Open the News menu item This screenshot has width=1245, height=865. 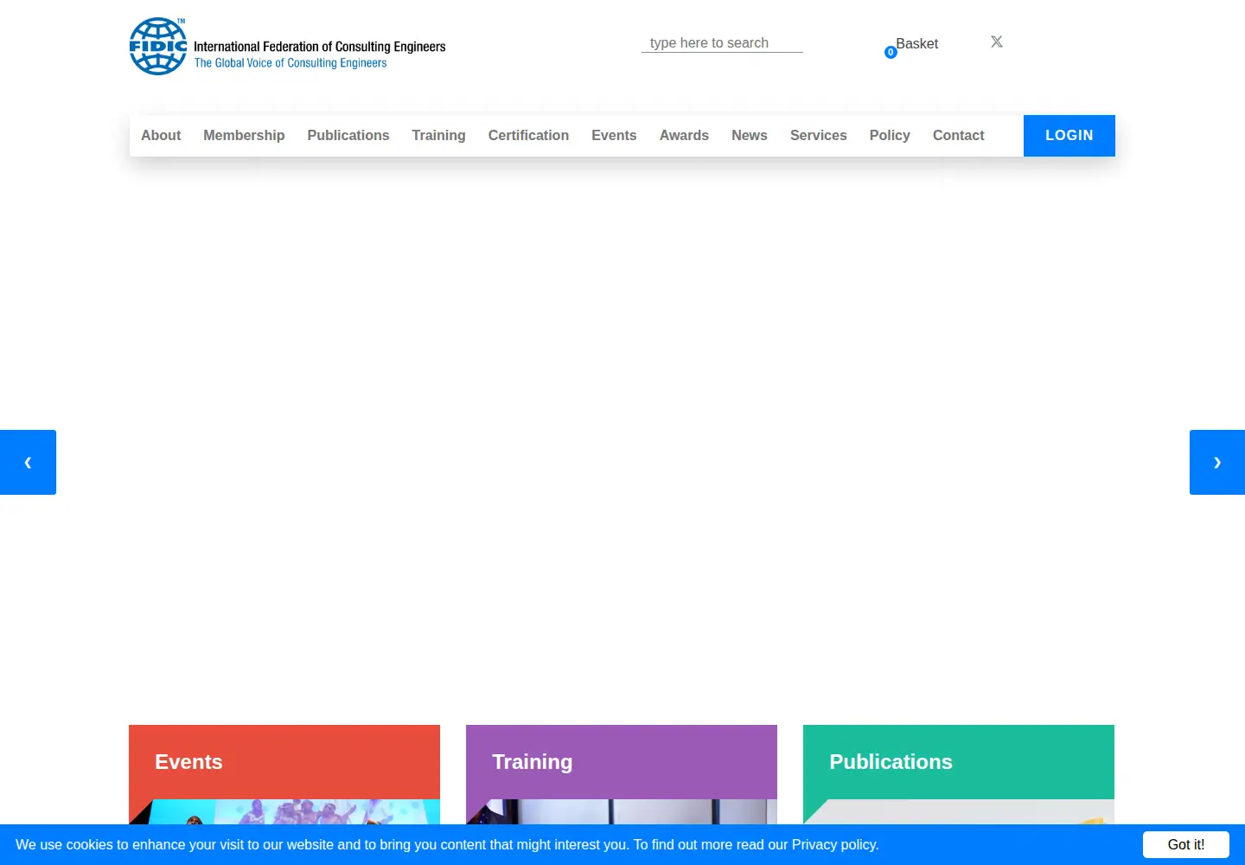[x=750, y=136]
